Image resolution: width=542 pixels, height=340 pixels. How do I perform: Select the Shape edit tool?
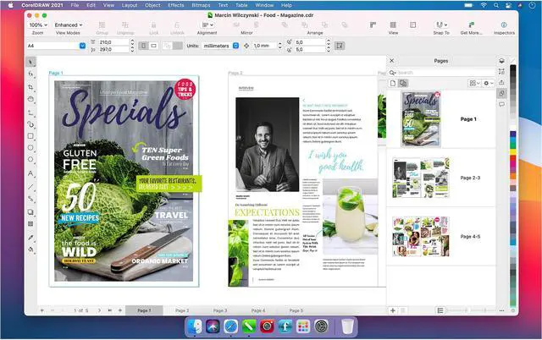click(30, 74)
